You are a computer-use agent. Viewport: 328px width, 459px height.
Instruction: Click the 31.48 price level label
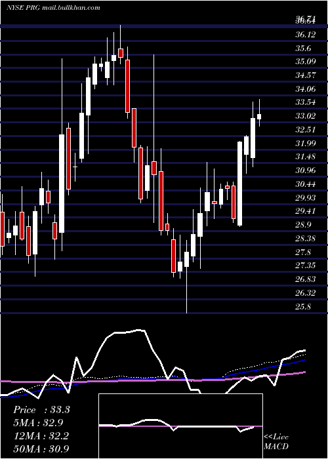(306, 157)
